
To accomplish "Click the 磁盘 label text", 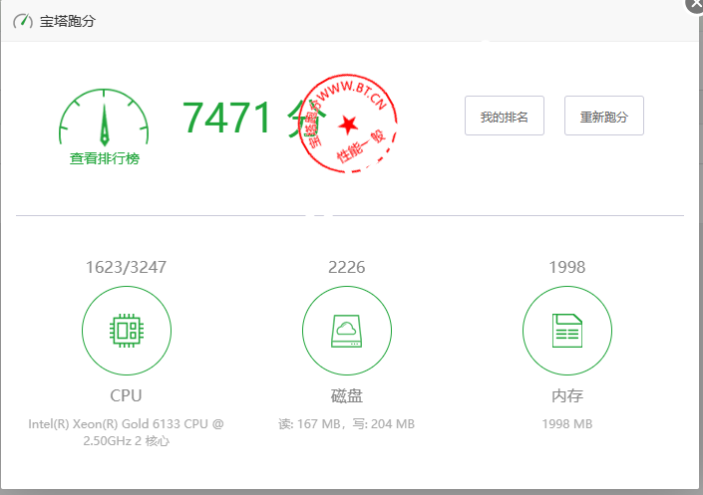I will (347, 395).
